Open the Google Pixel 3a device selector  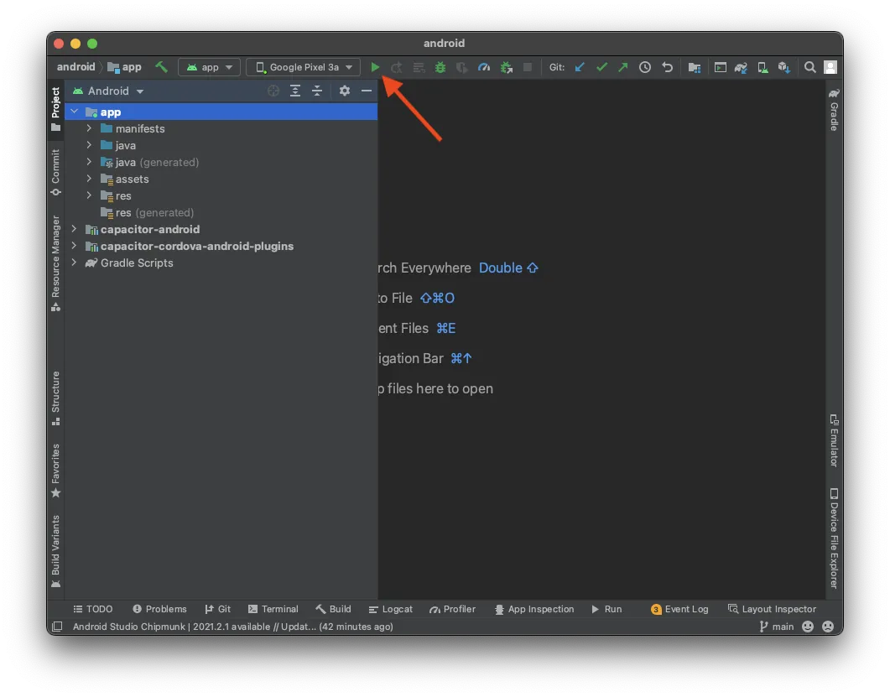302,67
